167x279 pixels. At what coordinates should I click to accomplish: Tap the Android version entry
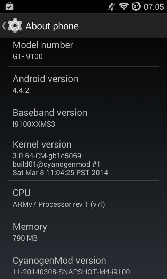83,83
